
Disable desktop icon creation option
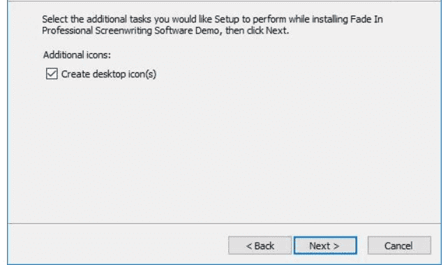52,74
